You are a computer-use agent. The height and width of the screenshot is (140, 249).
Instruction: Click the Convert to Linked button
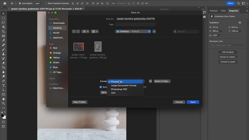(228, 57)
